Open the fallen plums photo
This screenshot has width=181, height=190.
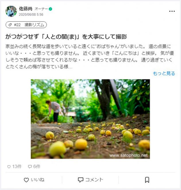point(90,119)
